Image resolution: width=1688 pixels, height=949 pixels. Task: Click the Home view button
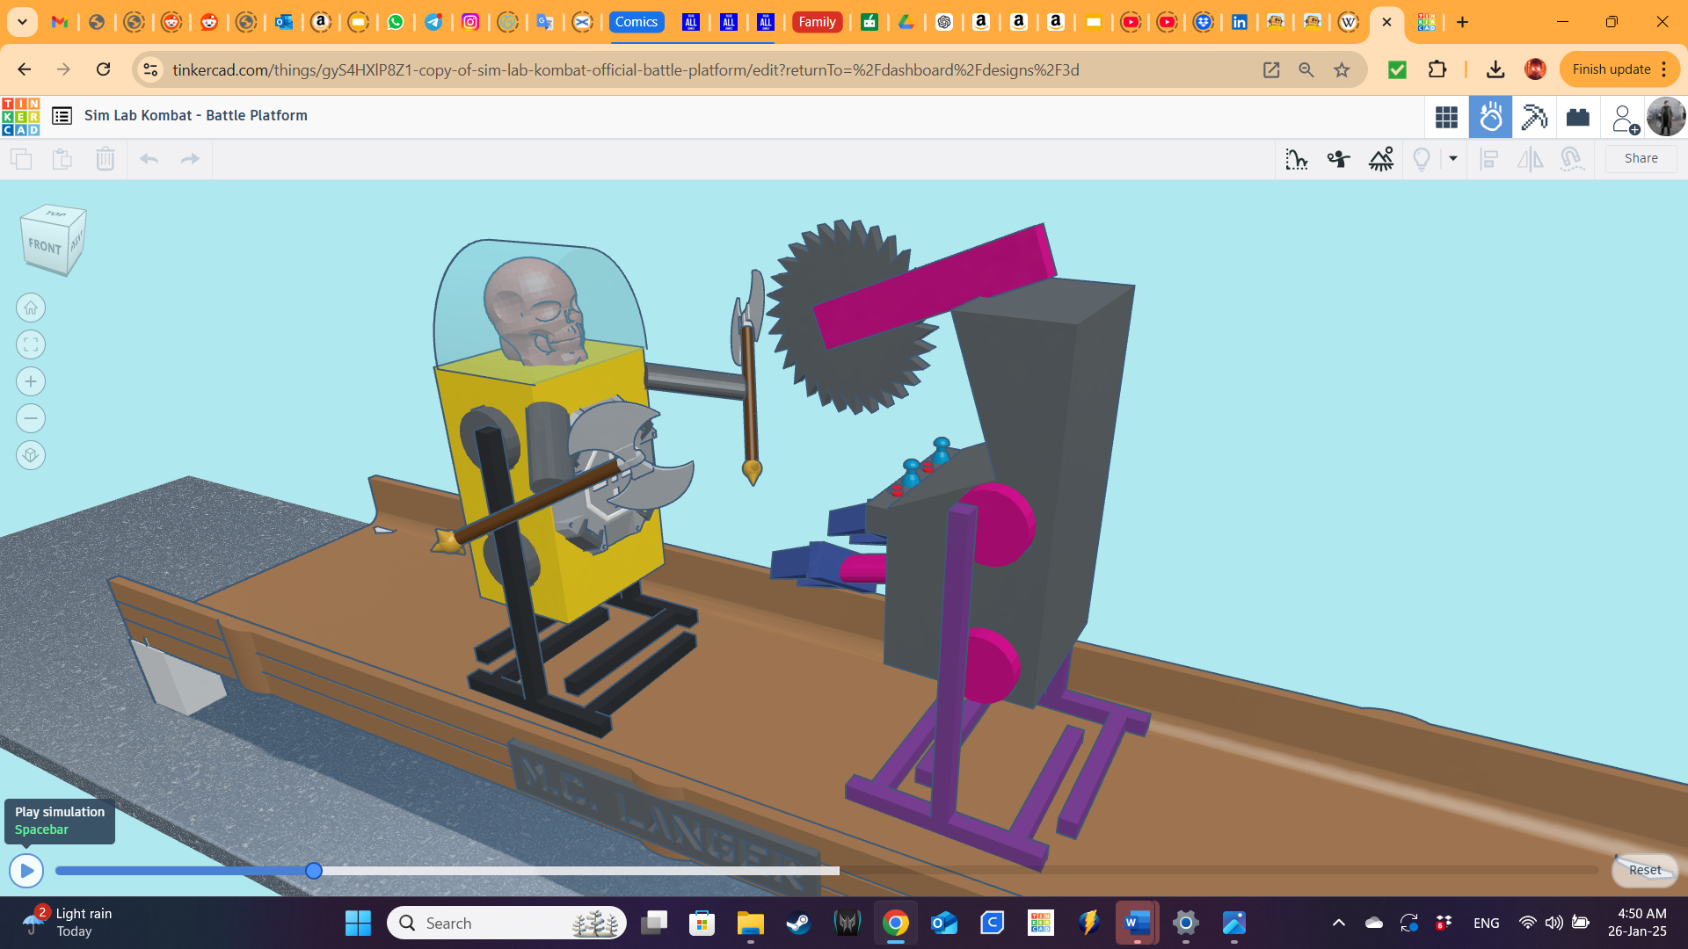31,308
